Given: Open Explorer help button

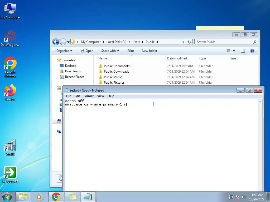Looking at the screenshot, I should 252,51.
